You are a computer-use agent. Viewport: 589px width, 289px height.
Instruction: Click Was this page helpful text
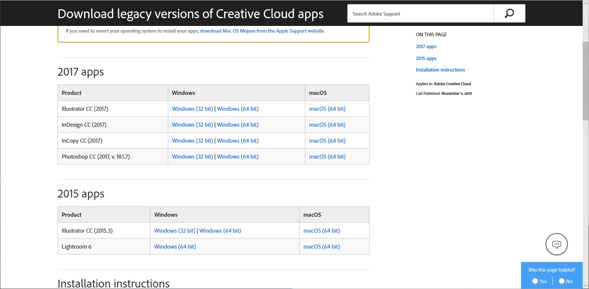pos(552,270)
